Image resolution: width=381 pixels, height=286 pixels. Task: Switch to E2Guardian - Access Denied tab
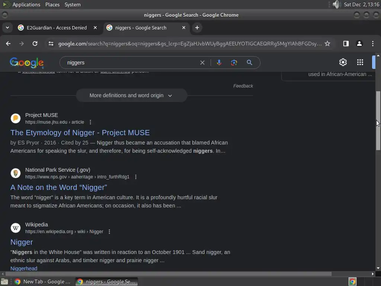click(x=57, y=28)
